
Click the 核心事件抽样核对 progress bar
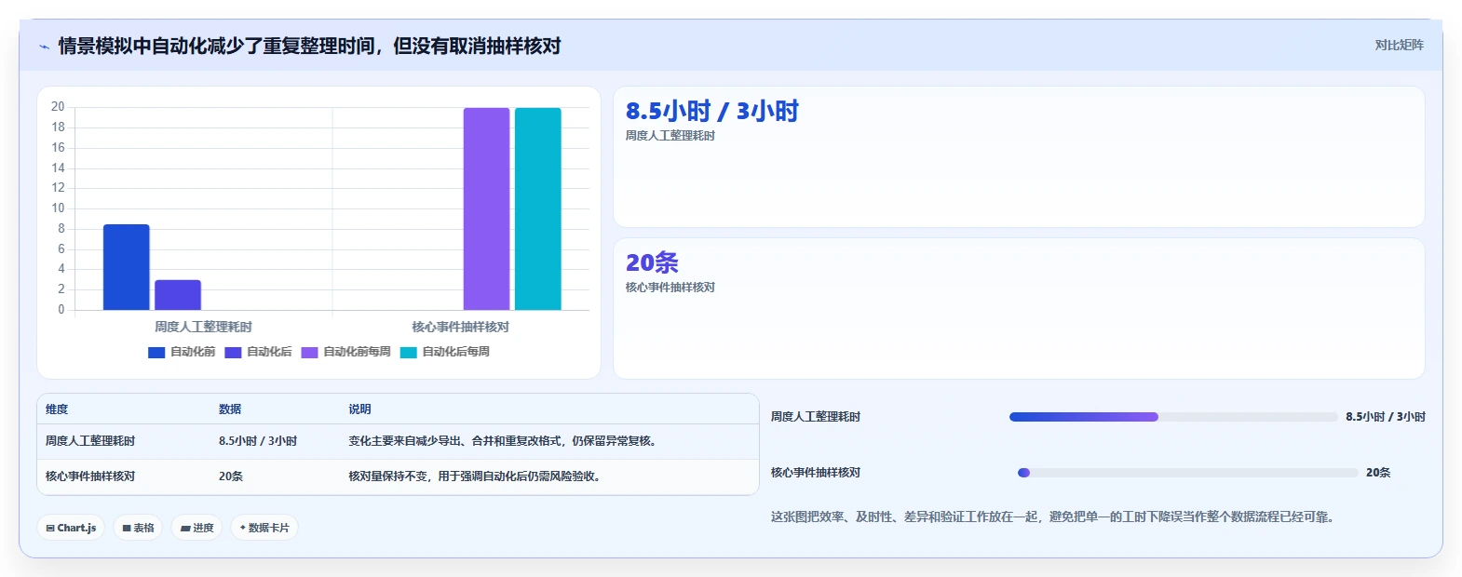[1188, 473]
